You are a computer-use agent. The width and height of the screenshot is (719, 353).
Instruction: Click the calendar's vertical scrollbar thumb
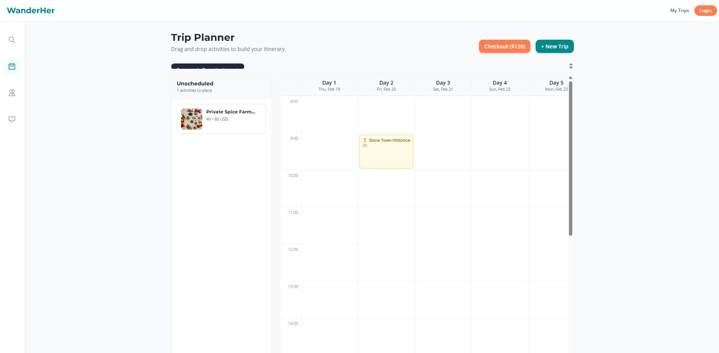pyautogui.click(x=570, y=159)
